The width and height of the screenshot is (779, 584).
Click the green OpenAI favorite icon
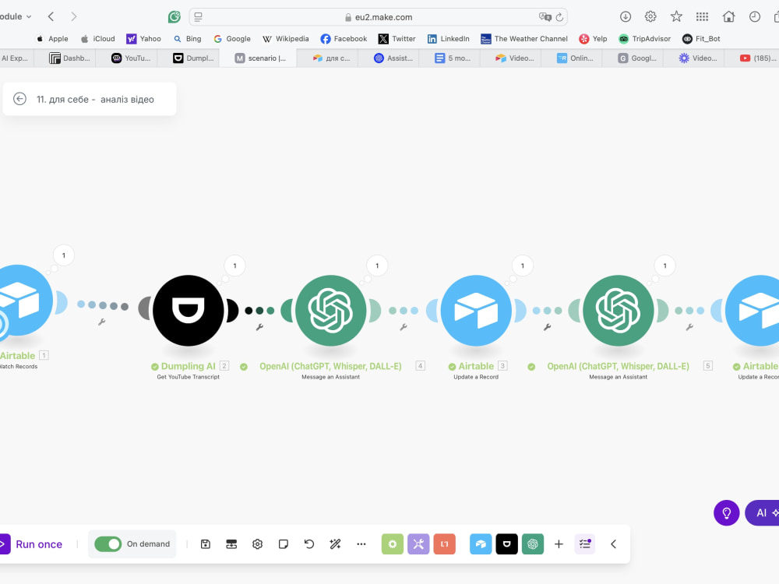533,544
